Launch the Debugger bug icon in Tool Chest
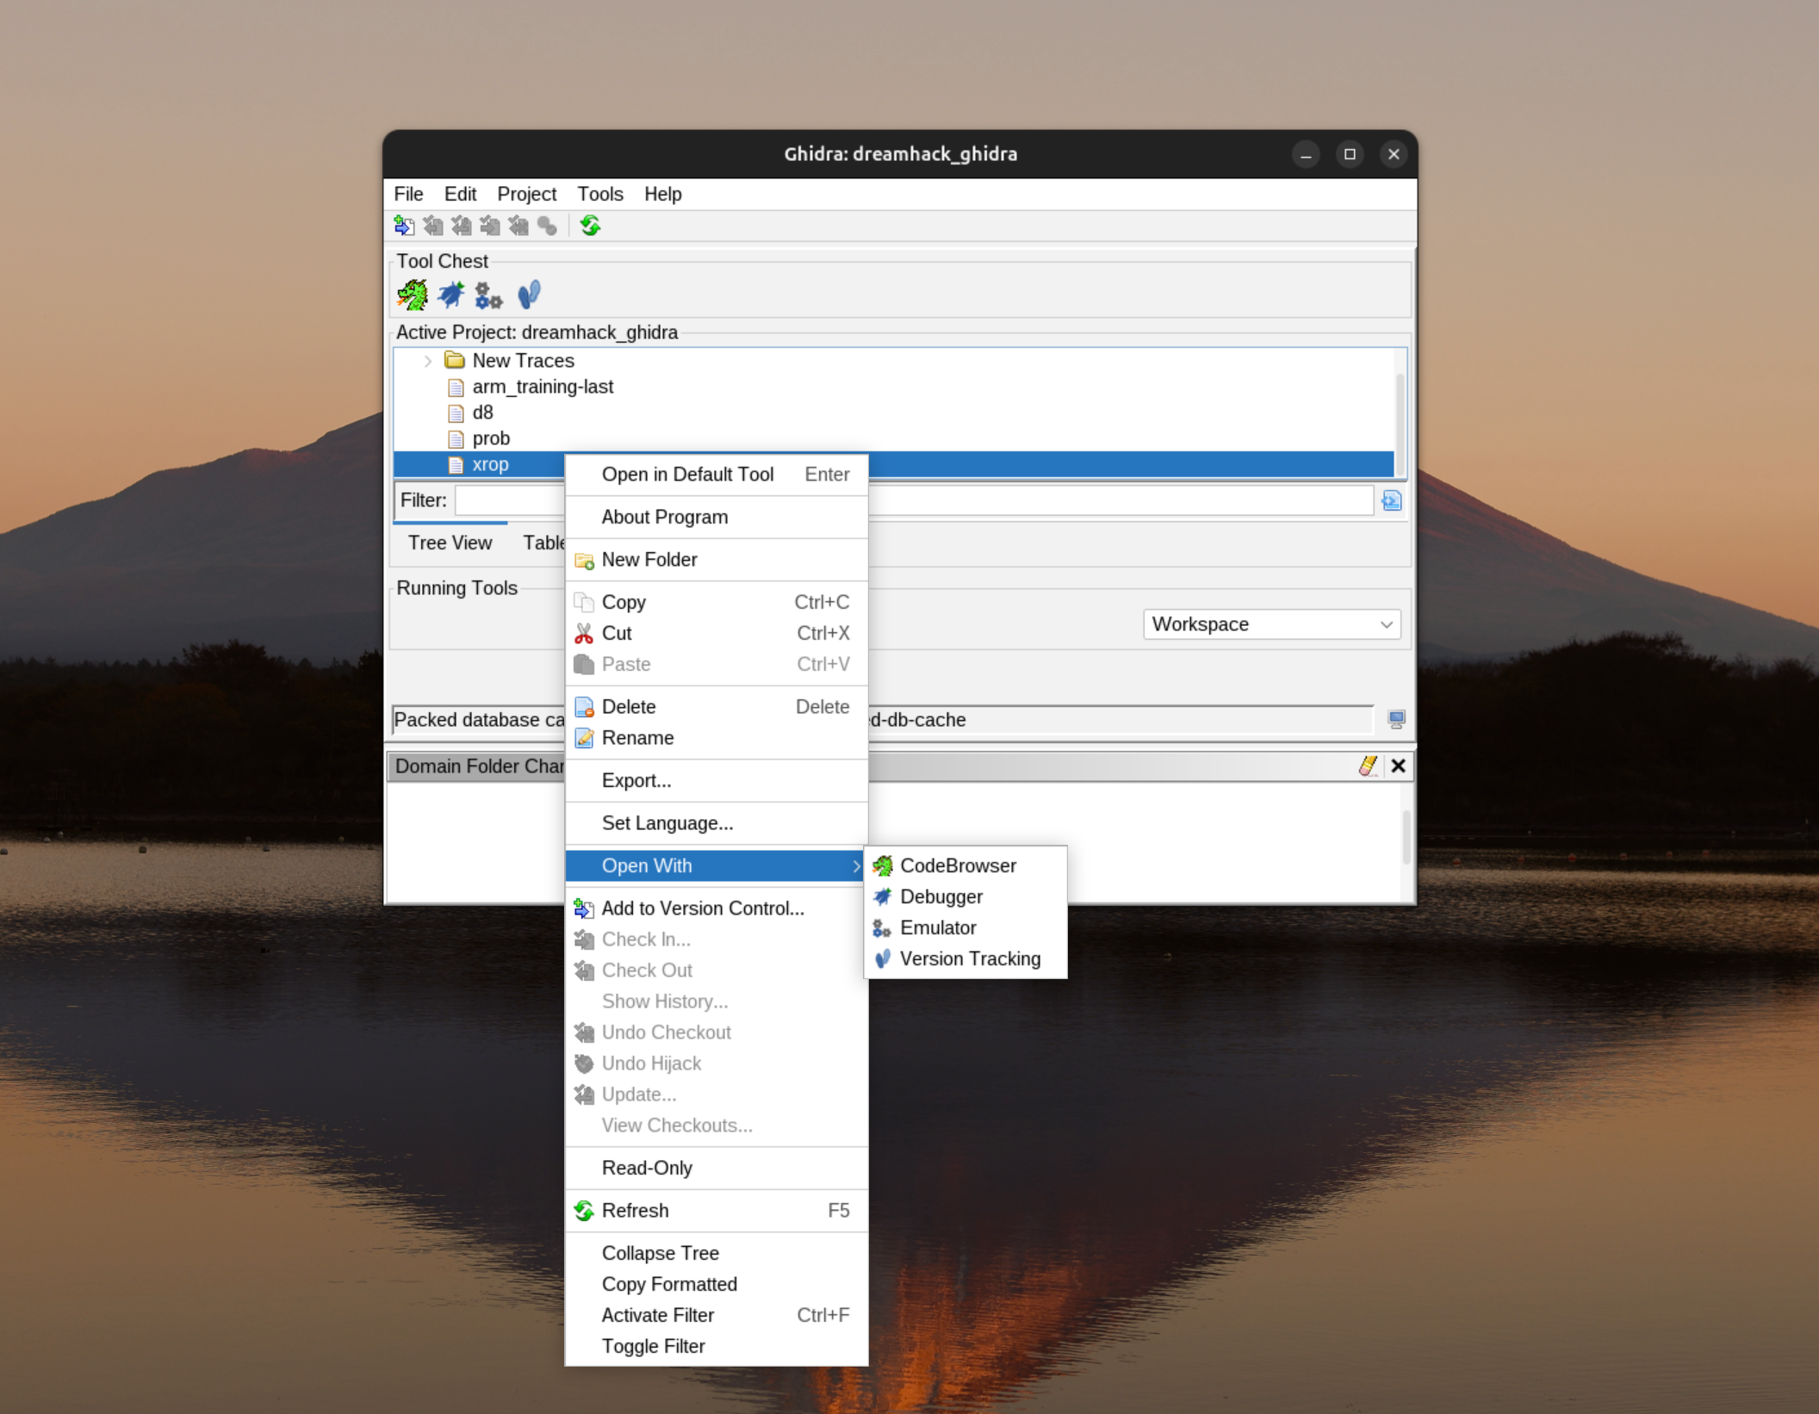Viewport: 1819px width, 1414px height. click(450, 295)
